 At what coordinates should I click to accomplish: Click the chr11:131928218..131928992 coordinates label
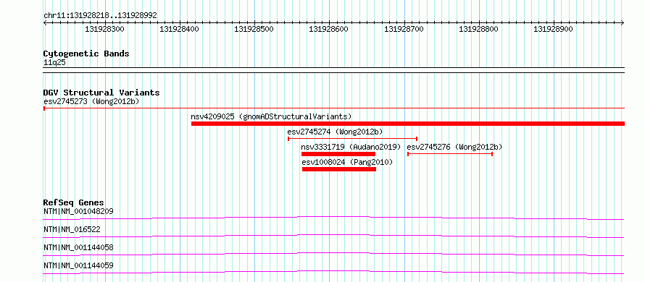tap(100, 15)
